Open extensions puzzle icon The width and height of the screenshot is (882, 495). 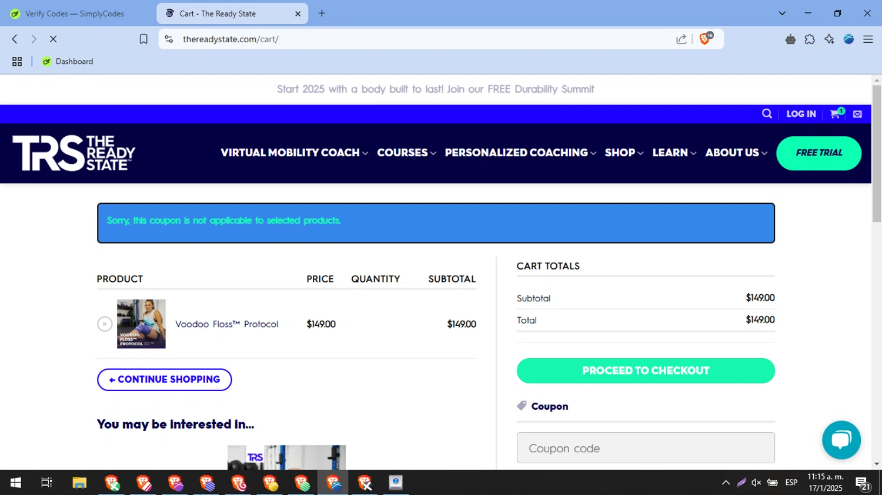810,39
